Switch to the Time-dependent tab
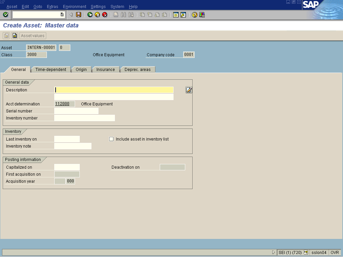The image size is (343, 257). point(51,70)
